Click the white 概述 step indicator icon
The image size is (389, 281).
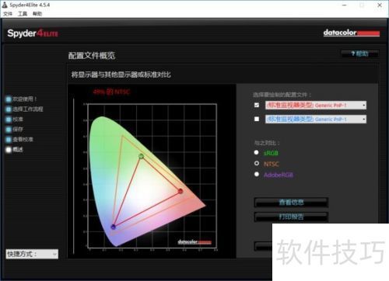pos(9,150)
